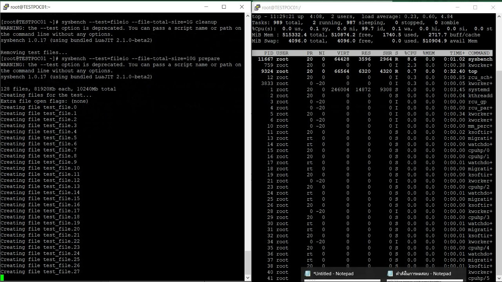Click the green cursor in the left terminal
Viewport: 502px width, 282px height.
[2, 278]
